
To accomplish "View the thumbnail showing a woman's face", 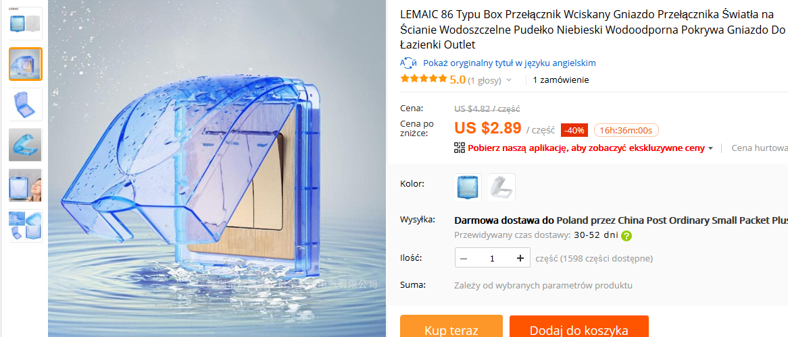I will [x=26, y=185].
